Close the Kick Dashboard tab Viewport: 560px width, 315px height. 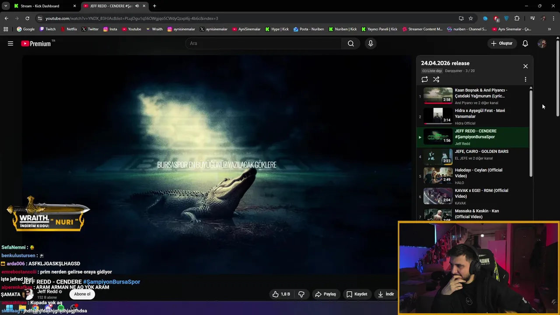tap(74, 6)
